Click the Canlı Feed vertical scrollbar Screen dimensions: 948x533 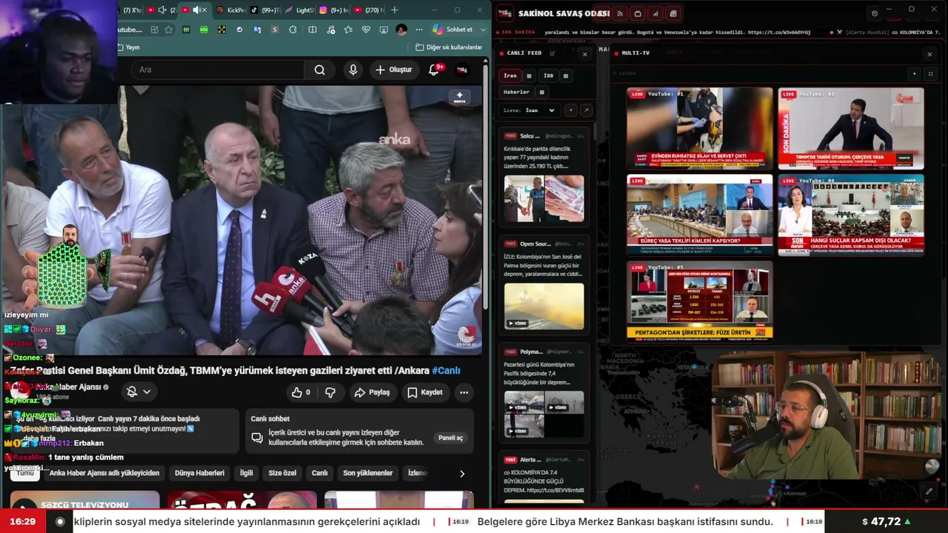(x=594, y=131)
